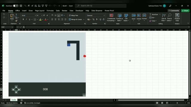Switch to the Insert tab
Screen dimensions: 191x107
pyautogui.click(x=24, y=11)
